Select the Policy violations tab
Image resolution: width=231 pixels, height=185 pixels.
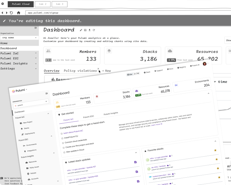tap(80, 71)
